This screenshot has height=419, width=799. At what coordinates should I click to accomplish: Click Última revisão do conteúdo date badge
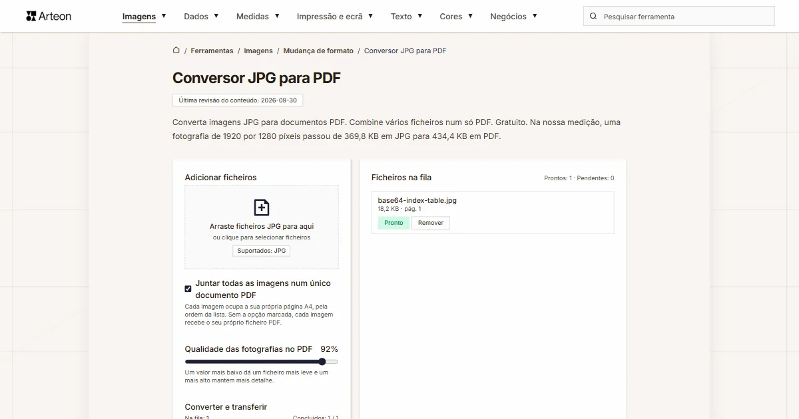[x=238, y=100]
